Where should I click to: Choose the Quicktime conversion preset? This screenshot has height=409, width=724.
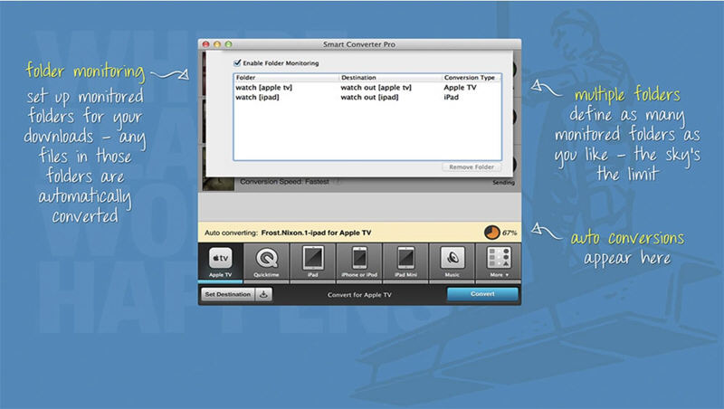[x=266, y=262]
